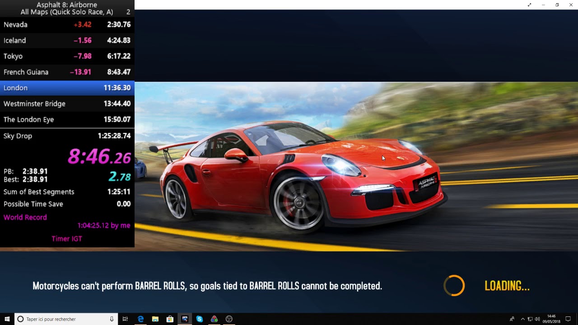This screenshot has height=325, width=578.
Task: Click the All Maps category subtitle
Action: coord(67,12)
